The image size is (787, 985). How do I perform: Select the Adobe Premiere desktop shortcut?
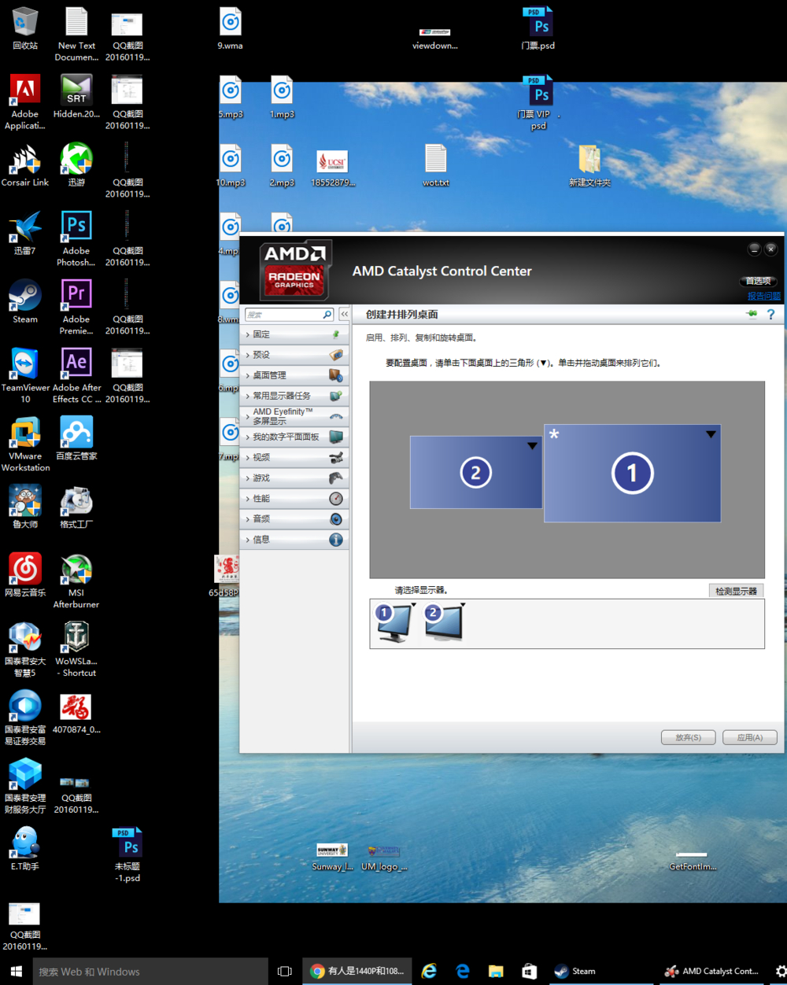tap(76, 308)
